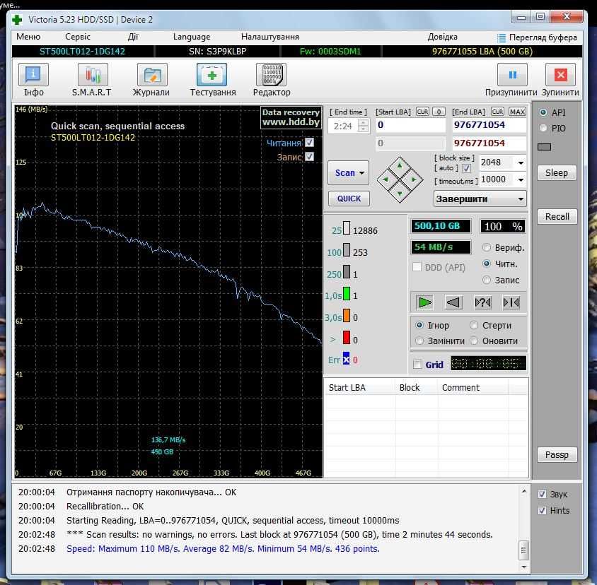Toggle the Hints checkbox
The image size is (597, 585).
[542, 510]
